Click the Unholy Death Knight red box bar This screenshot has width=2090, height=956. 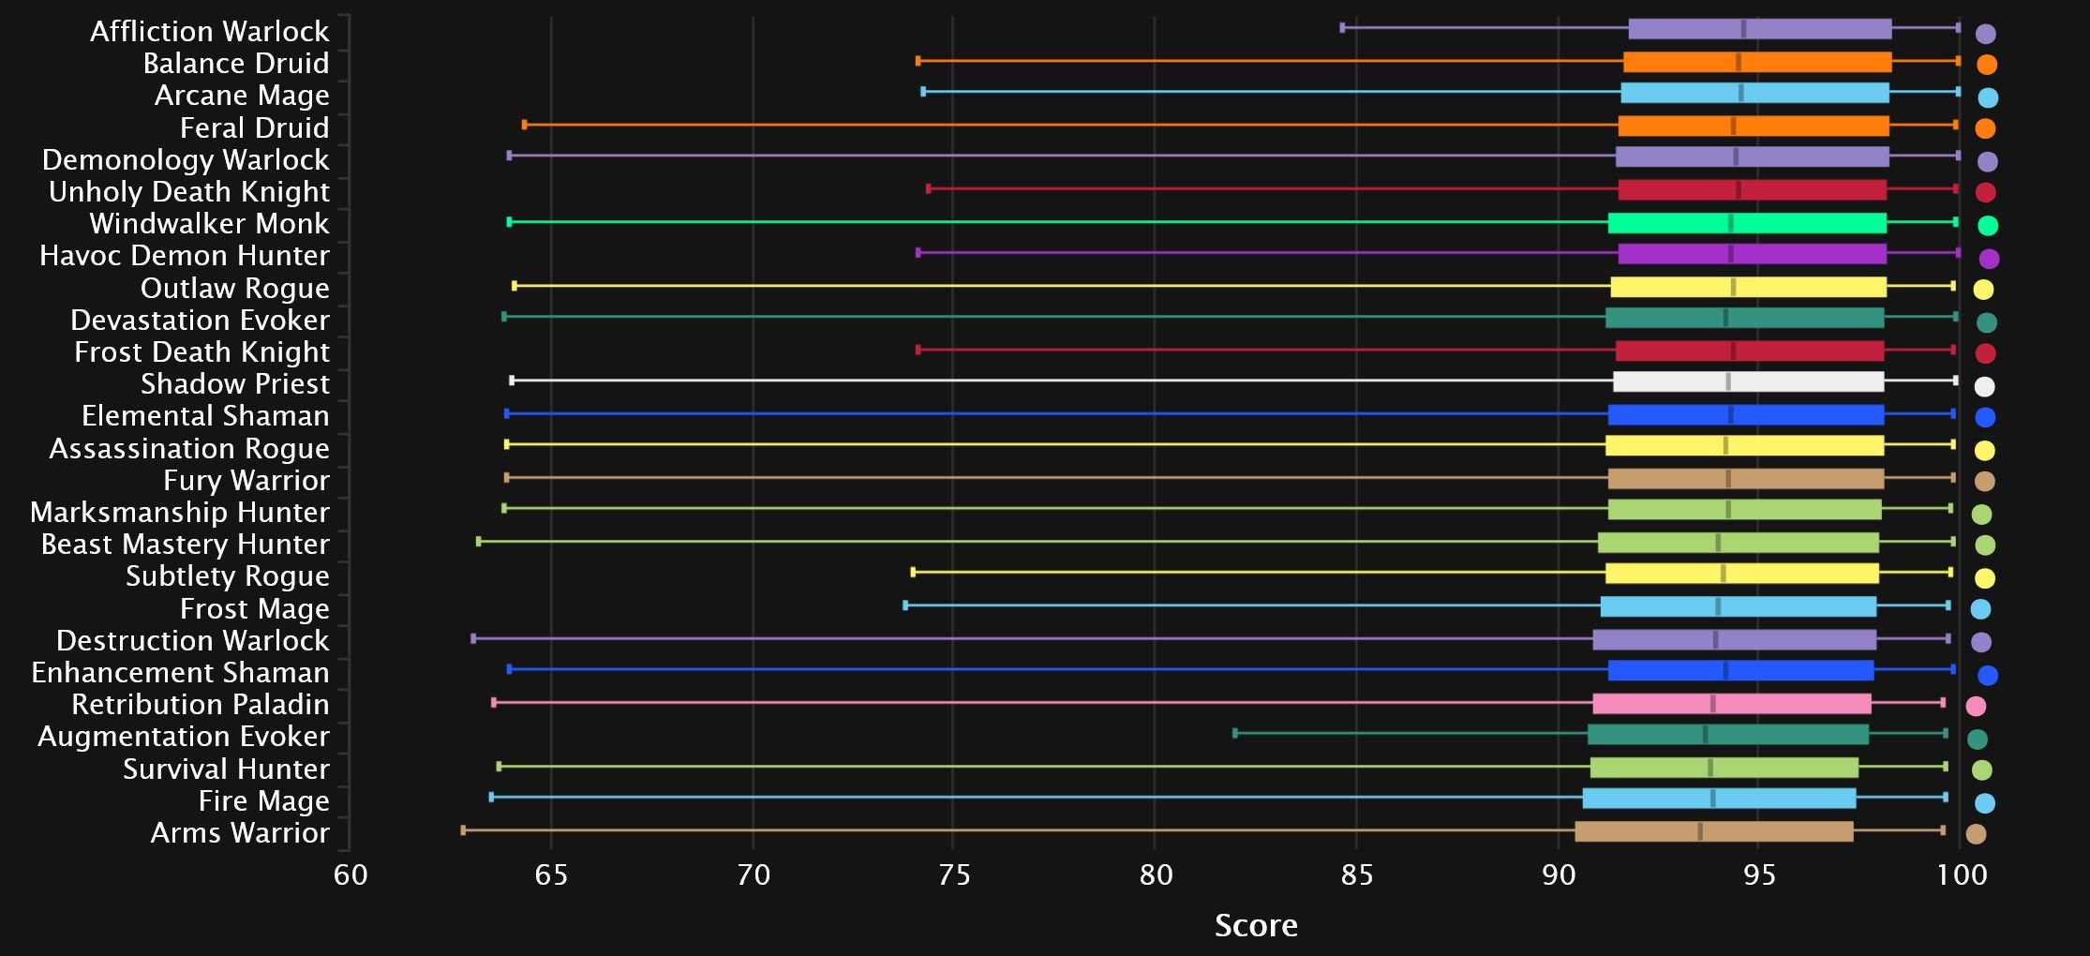point(1752,190)
